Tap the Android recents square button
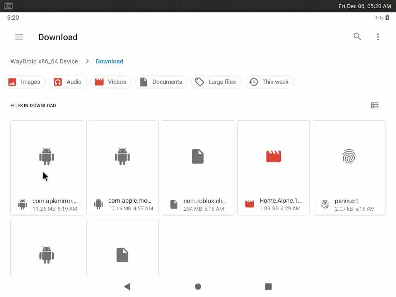The width and height of the screenshot is (396, 297). click(x=268, y=287)
